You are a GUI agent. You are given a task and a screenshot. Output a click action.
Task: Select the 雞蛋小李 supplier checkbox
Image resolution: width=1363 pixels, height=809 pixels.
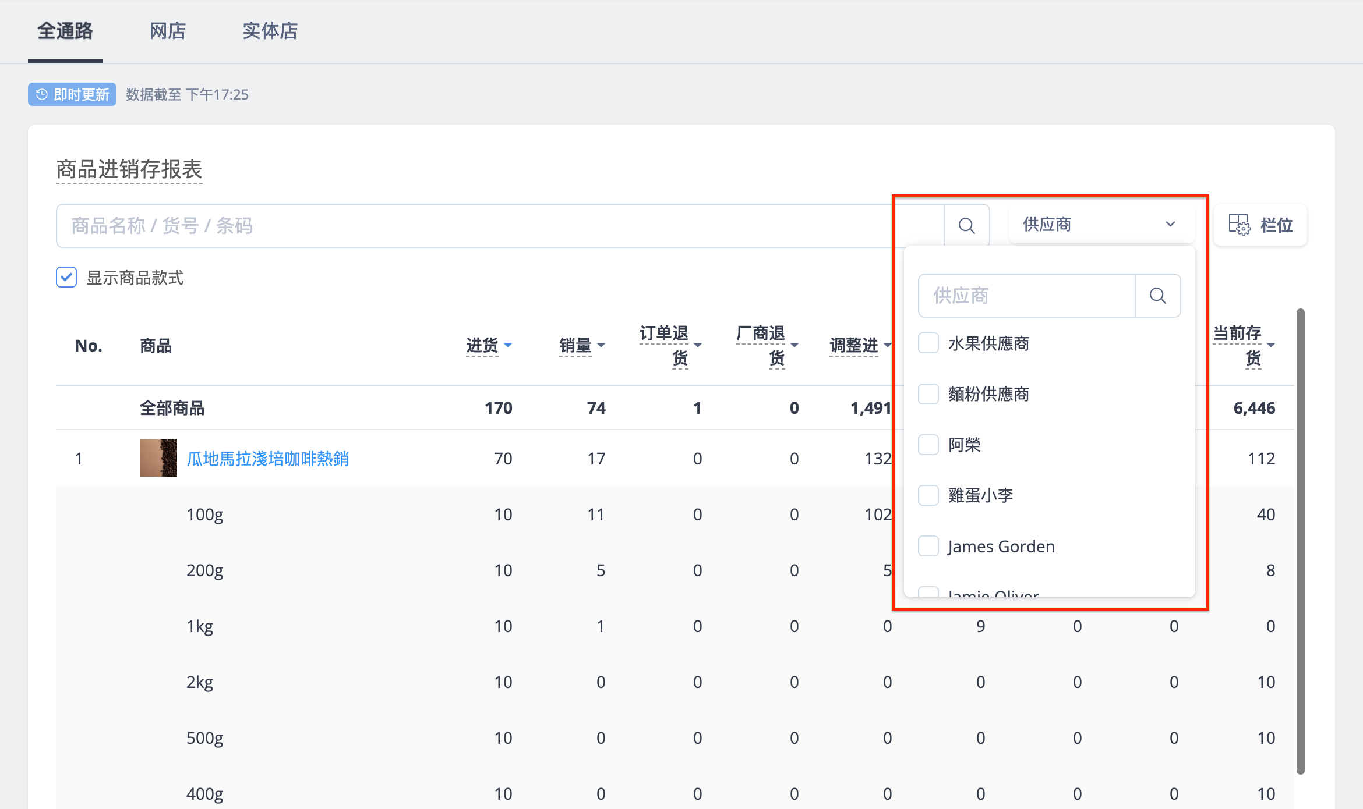(928, 495)
